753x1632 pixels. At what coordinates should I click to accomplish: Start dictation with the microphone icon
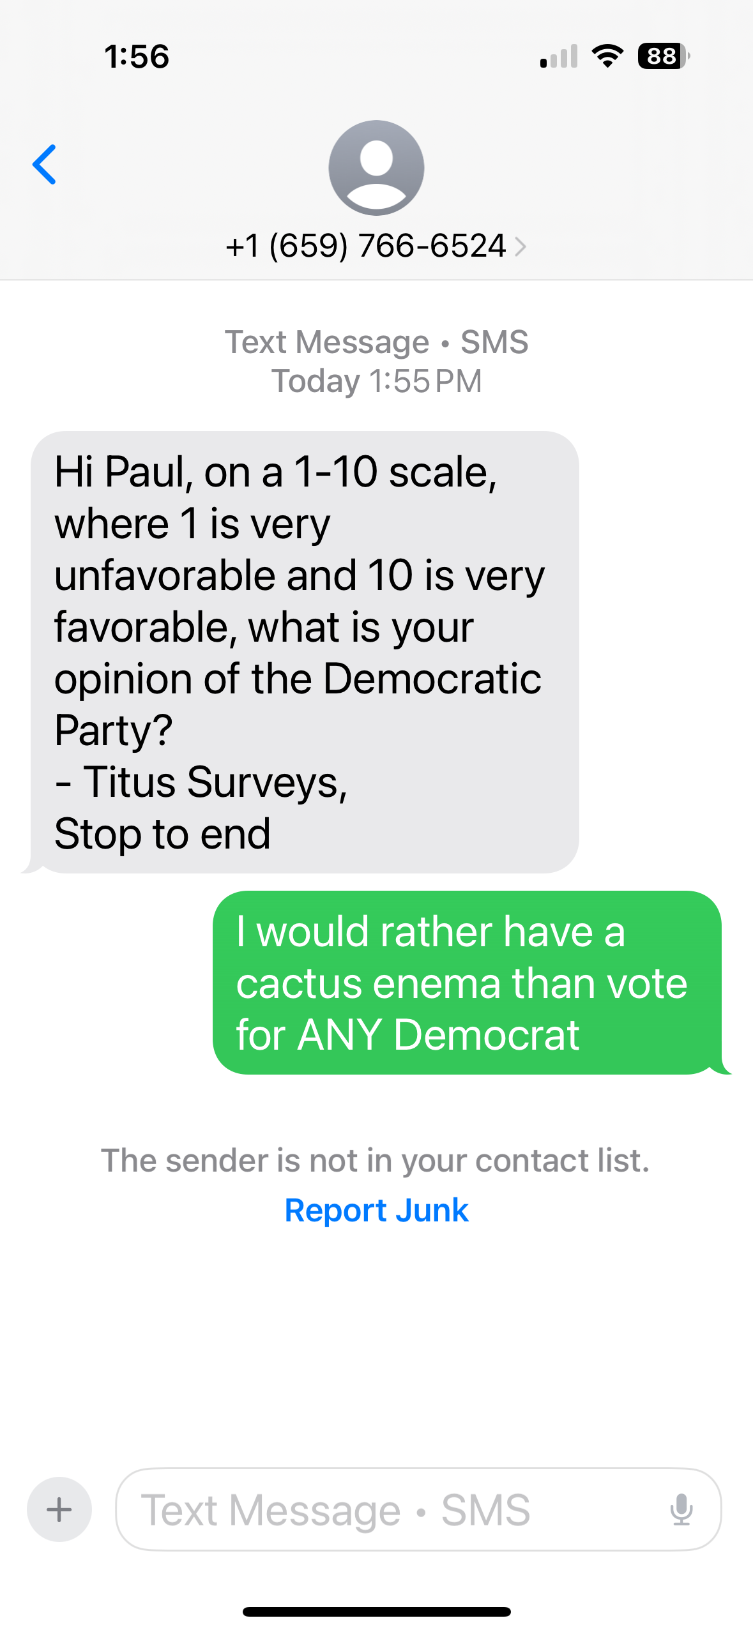[x=681, y=1509]
